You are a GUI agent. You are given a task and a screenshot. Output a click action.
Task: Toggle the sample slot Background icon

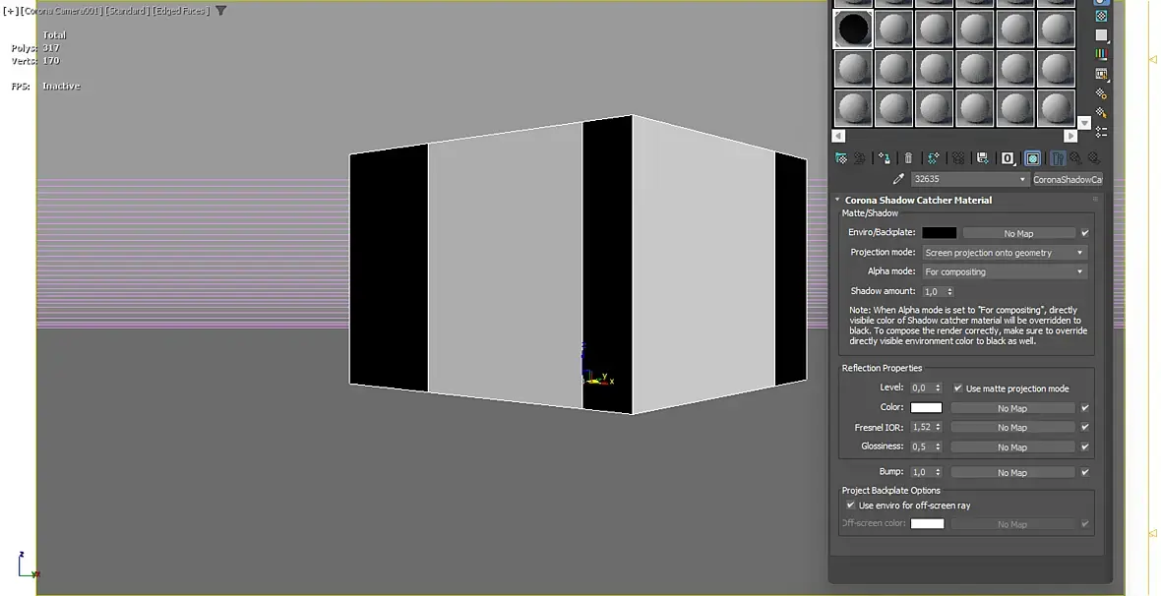[1101, 16]
